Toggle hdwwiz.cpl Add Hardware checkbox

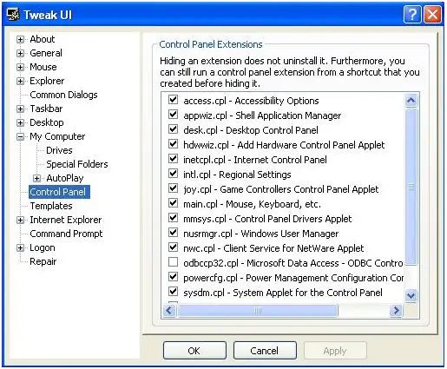tap(173, 144)
